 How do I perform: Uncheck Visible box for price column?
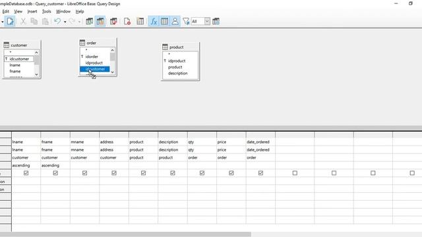[231, 173]
